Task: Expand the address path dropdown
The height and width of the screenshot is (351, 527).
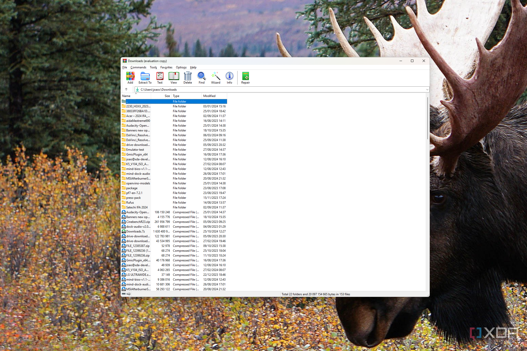Action: 427,90
